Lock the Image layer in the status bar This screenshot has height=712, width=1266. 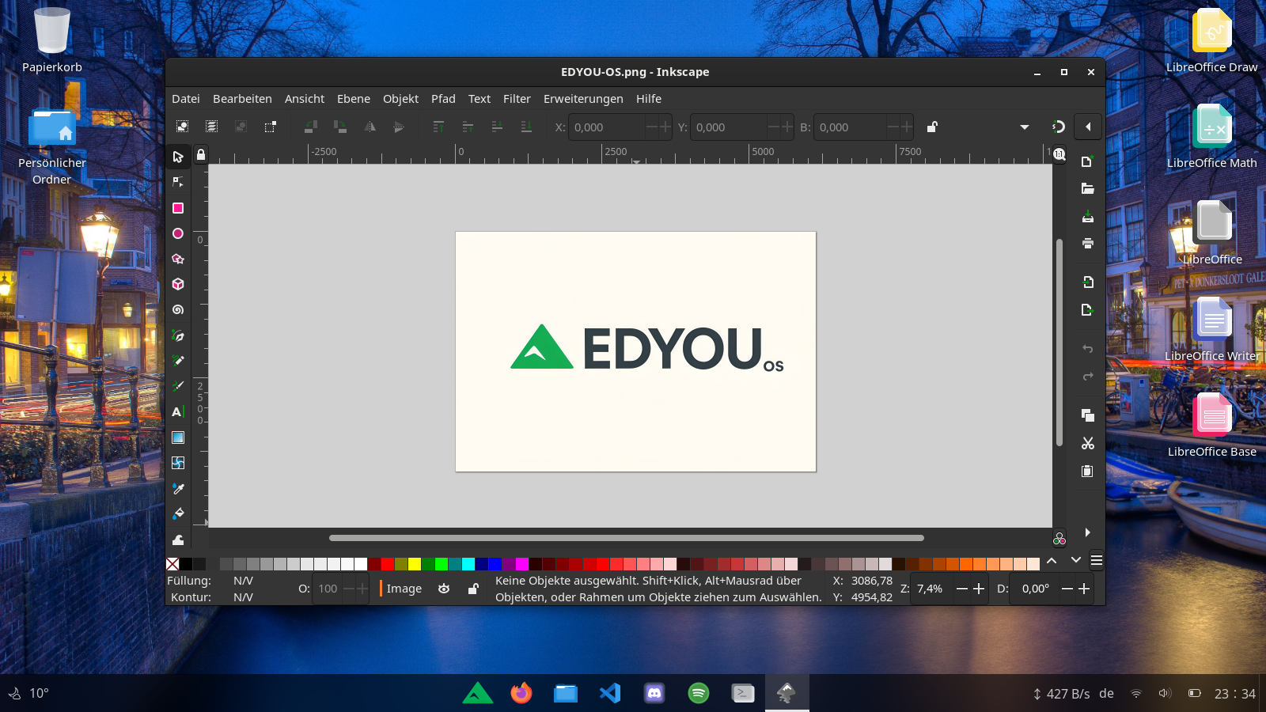point(473,589)
